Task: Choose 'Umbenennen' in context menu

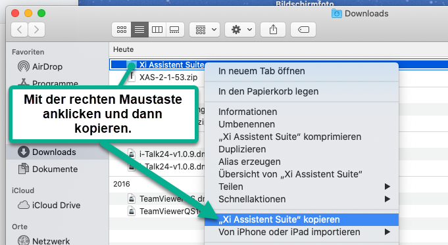Action: pyautogui.click(x=301, y=124)
